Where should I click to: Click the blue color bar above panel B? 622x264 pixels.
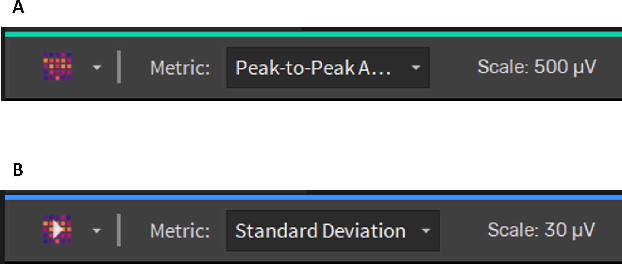(x=314, y=197)
